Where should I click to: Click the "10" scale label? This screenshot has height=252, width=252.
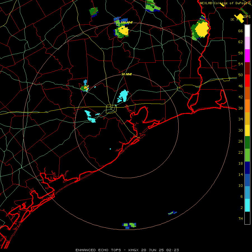(x=241, y=186)
